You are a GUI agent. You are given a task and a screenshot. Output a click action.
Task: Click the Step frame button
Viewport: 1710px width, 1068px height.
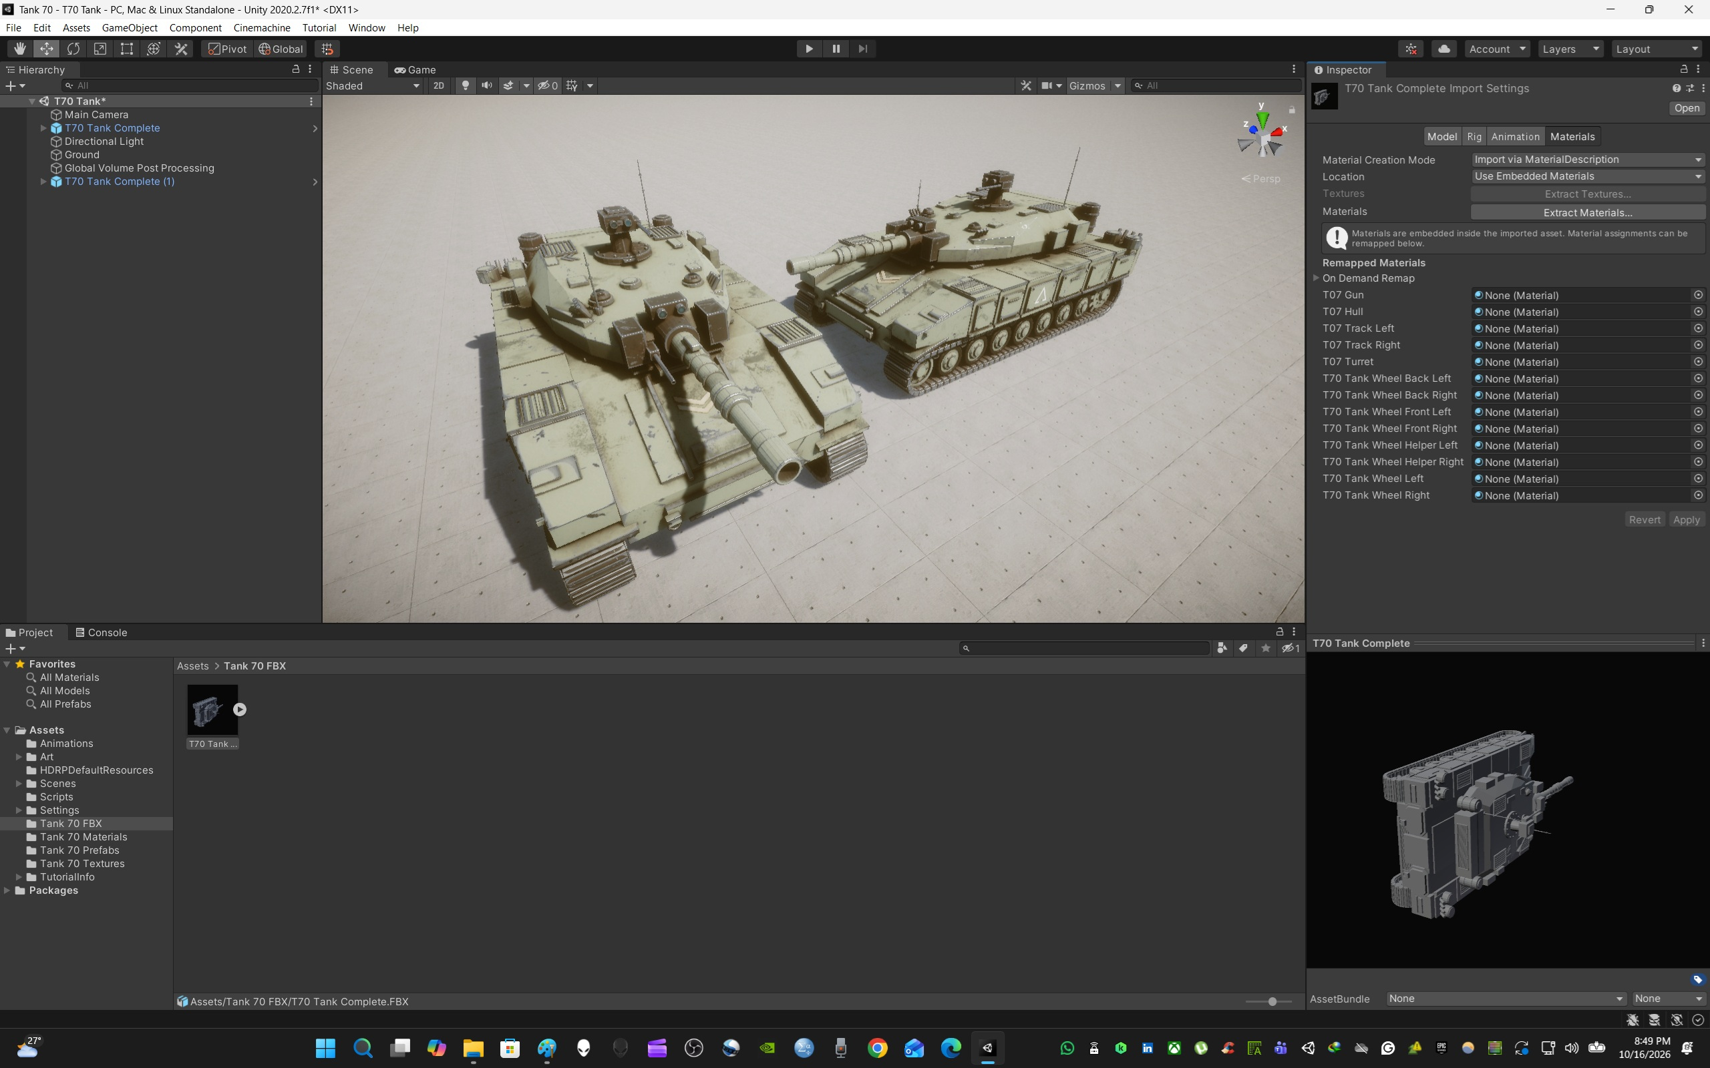863,49
